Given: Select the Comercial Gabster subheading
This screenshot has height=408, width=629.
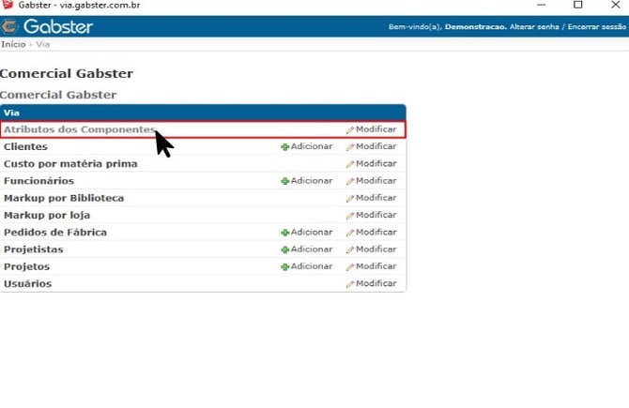Looking at the screenshot, I should click(58, 95).
